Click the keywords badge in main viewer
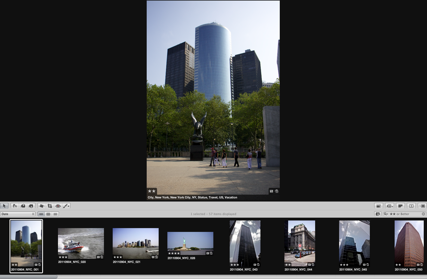427x279 pixels. (x=277, y=191)
